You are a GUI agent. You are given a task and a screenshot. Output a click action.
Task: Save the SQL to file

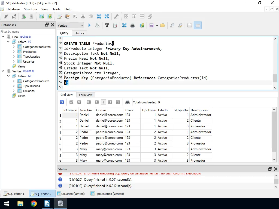pyautogui.click(x=151, y=25)
